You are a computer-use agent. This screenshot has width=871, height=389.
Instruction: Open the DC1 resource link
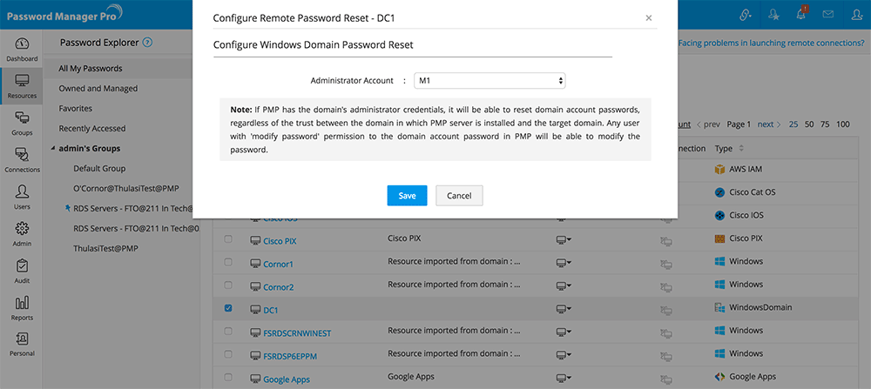pos(271,310)
